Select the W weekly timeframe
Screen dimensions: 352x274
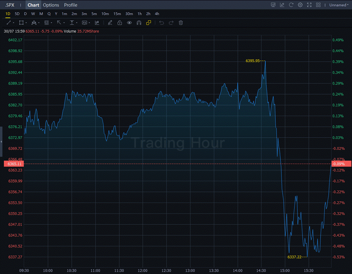[x=33, y=14]
